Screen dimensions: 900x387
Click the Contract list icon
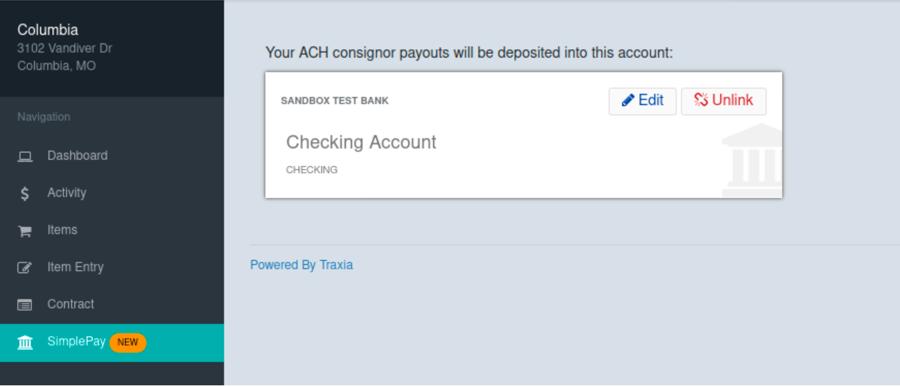click(x=25, y=305)
